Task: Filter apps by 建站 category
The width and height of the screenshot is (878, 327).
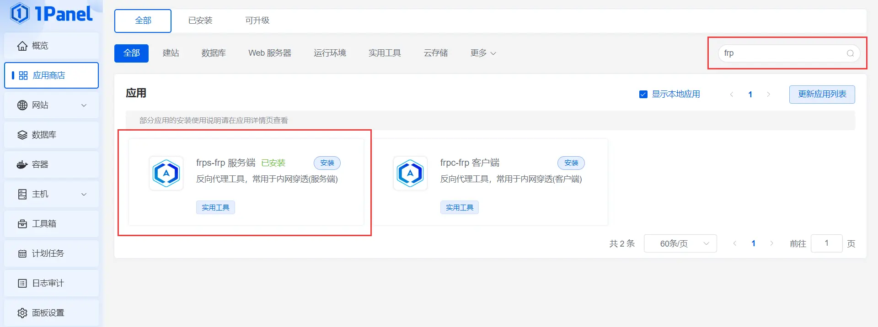Action: coord(171,53)
